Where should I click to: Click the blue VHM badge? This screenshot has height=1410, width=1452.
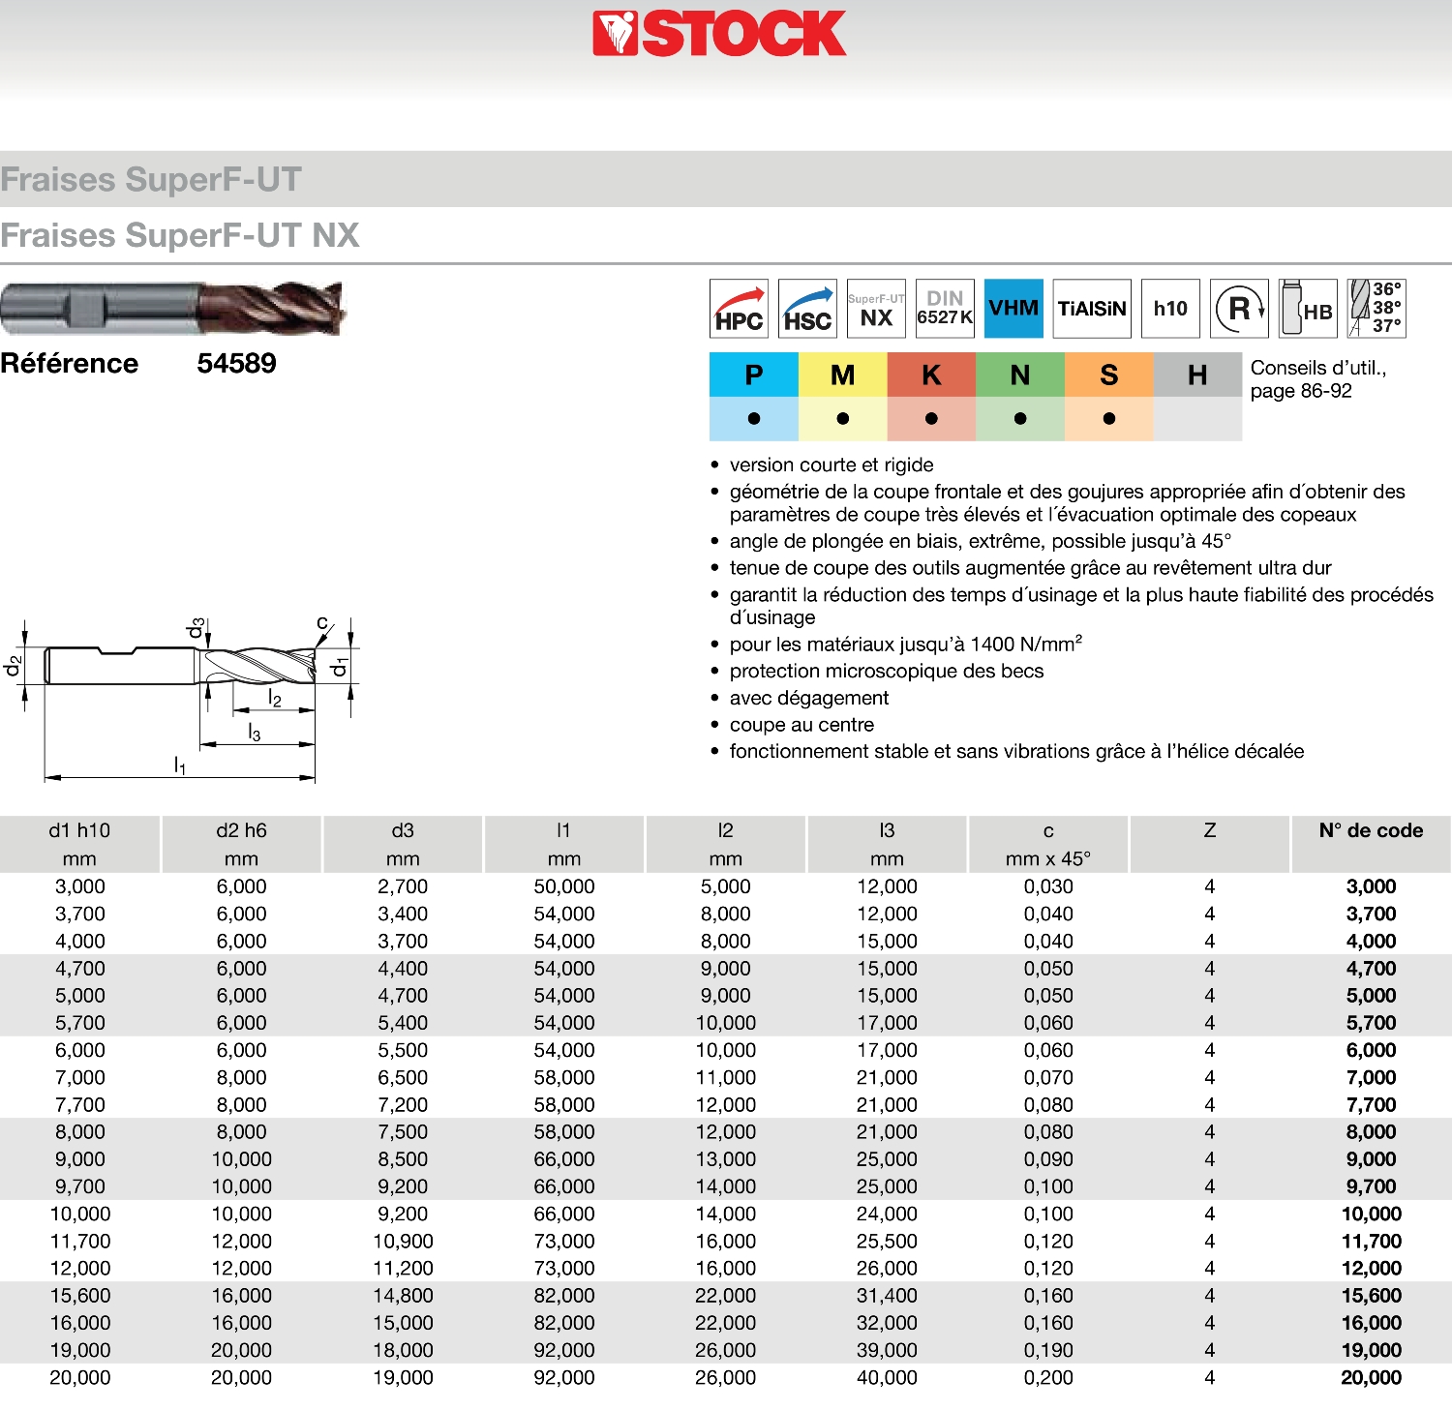coord(1013,309)
